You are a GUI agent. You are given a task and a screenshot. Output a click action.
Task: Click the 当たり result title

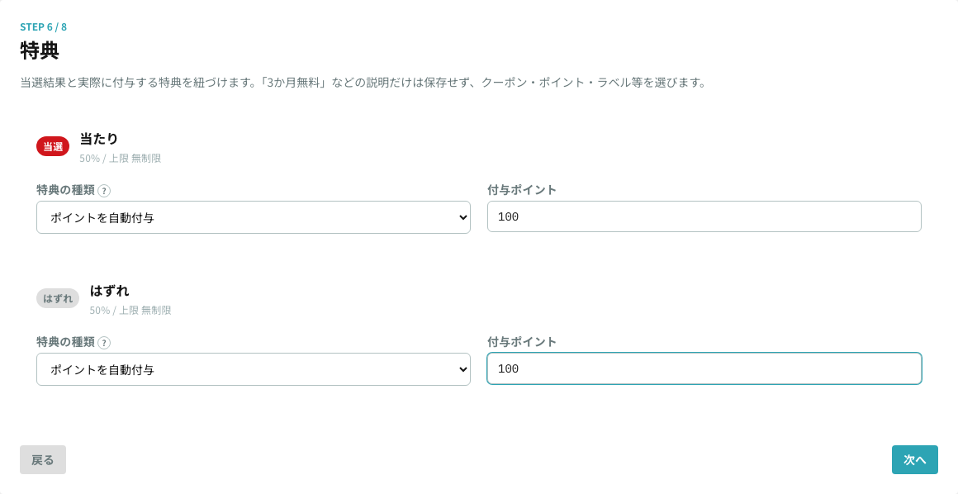point(99,139)
